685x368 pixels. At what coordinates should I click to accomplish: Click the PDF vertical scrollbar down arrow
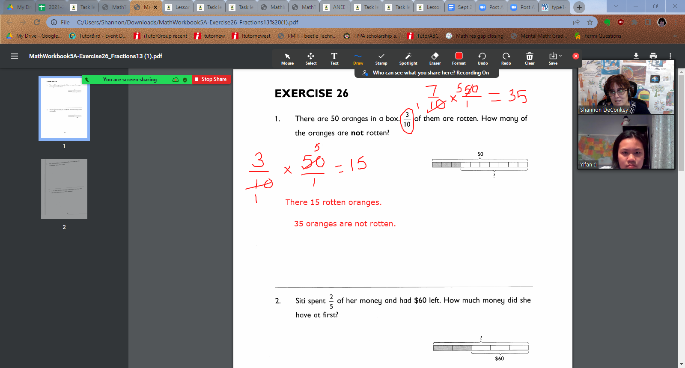(x=681, y=364)
